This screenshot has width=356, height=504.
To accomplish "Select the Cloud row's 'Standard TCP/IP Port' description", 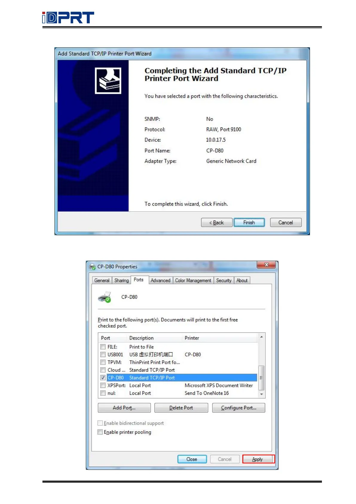I will point(152,370).
